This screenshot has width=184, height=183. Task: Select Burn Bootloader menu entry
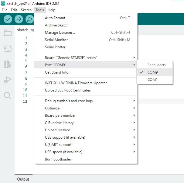86,159
